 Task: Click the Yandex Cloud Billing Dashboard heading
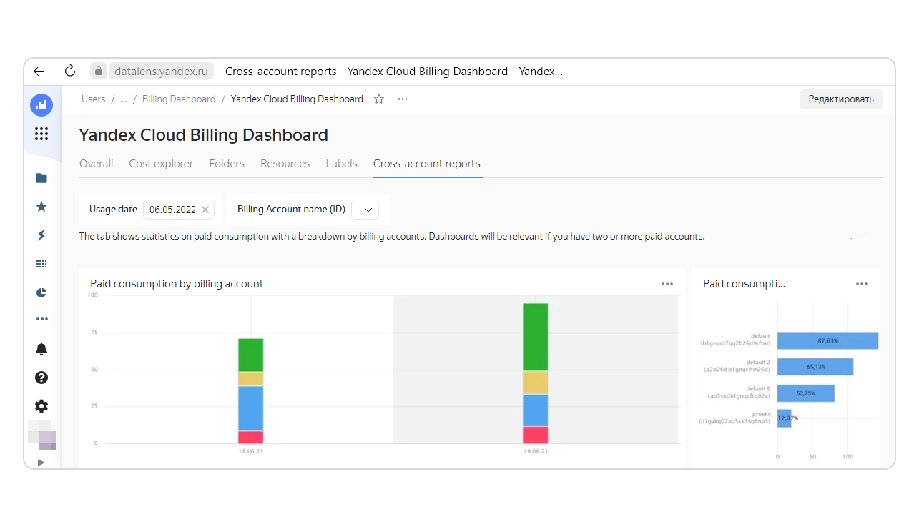[x=203, y=135]
